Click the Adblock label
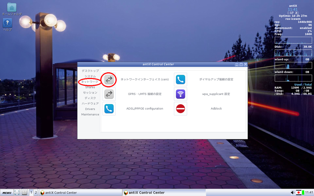This screenshot has height=196, width=314. [216, 109]
